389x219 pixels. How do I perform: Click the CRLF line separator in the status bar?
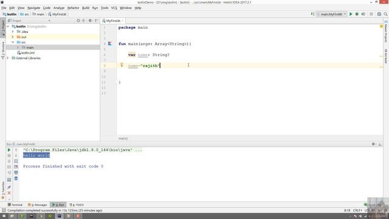point(357,210)
